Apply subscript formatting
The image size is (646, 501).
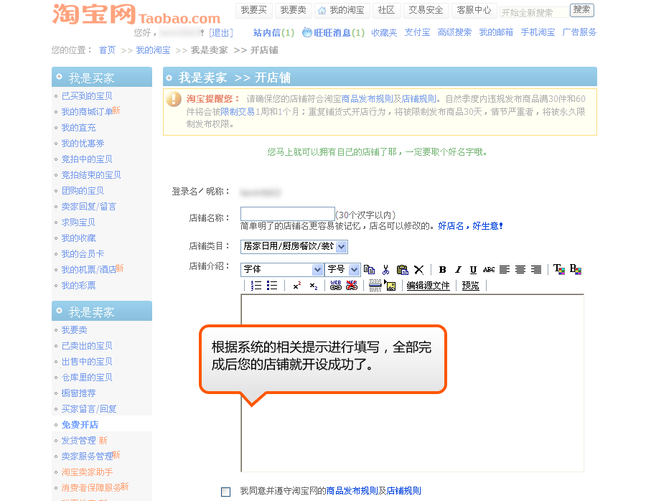(314, 286)
